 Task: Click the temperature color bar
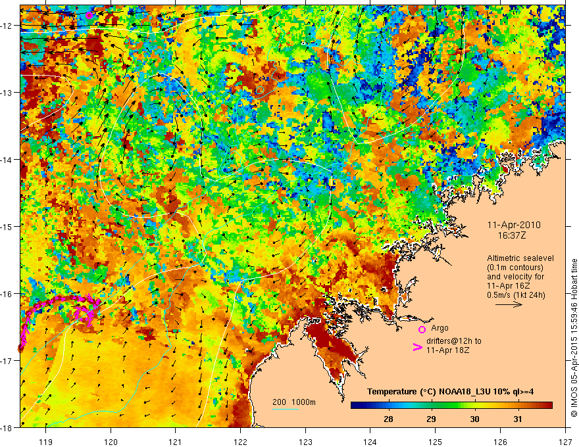451,406
